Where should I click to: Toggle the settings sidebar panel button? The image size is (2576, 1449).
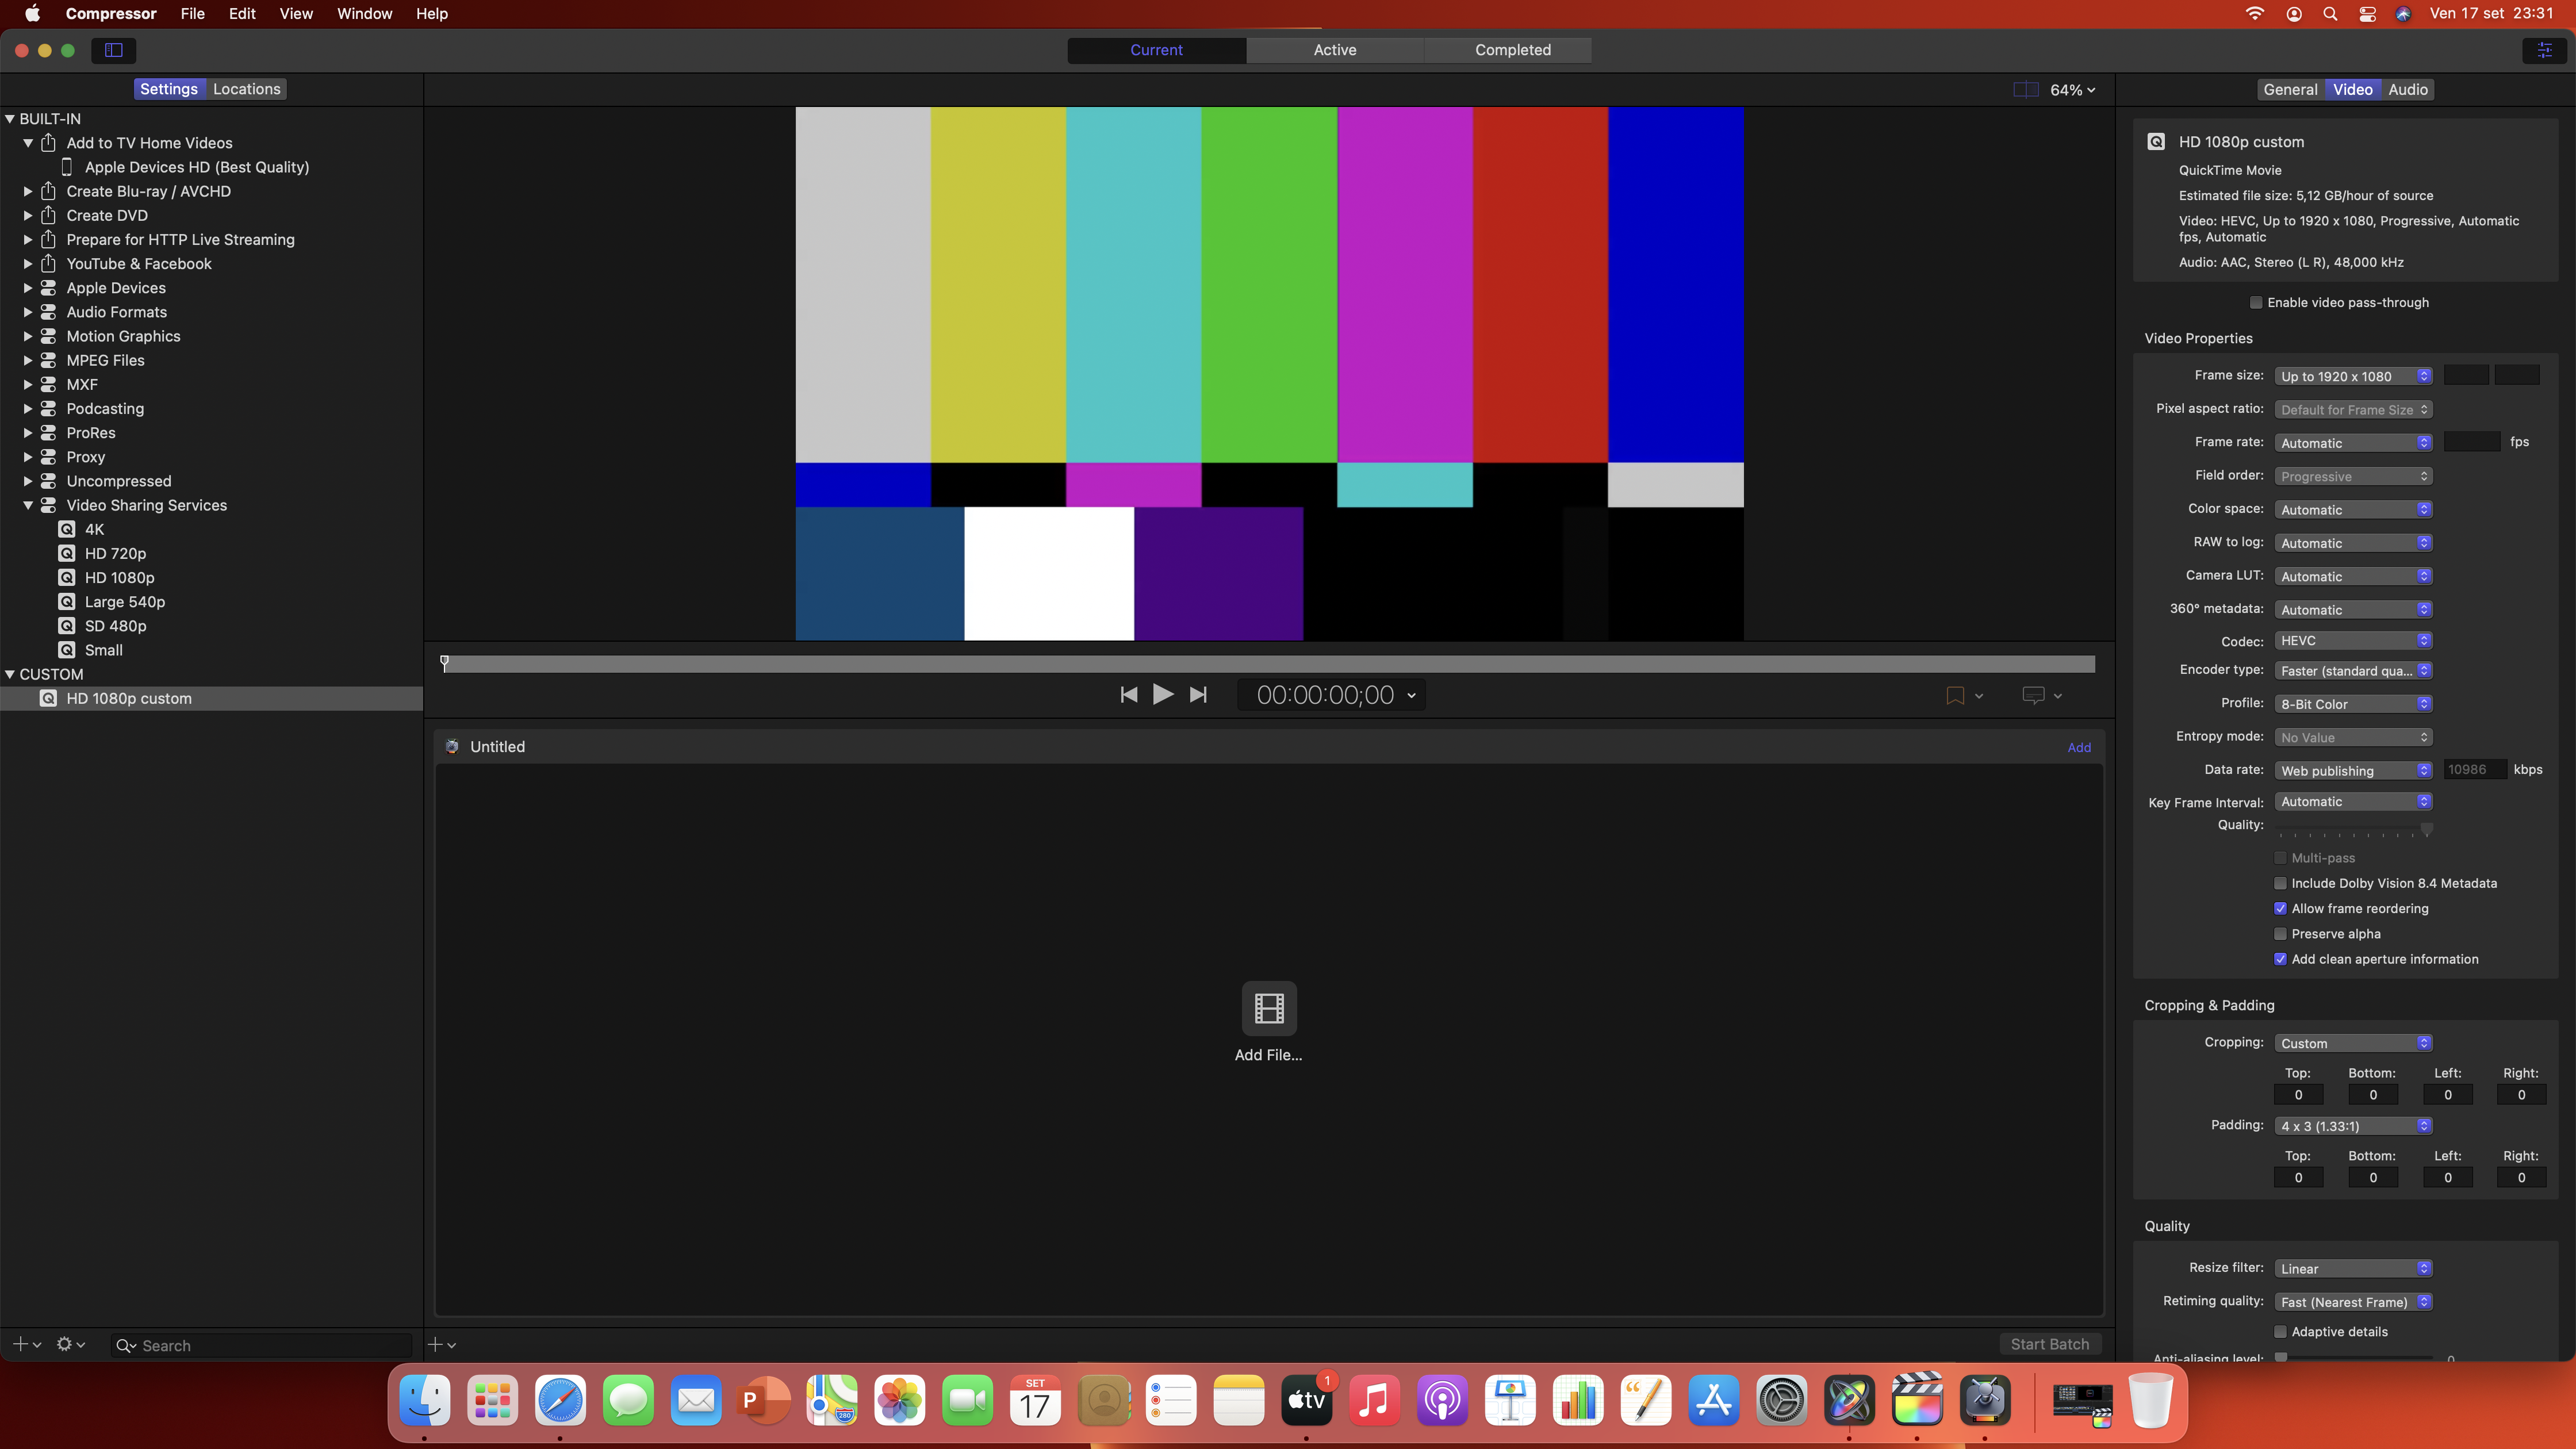click(x=114, y=50)
